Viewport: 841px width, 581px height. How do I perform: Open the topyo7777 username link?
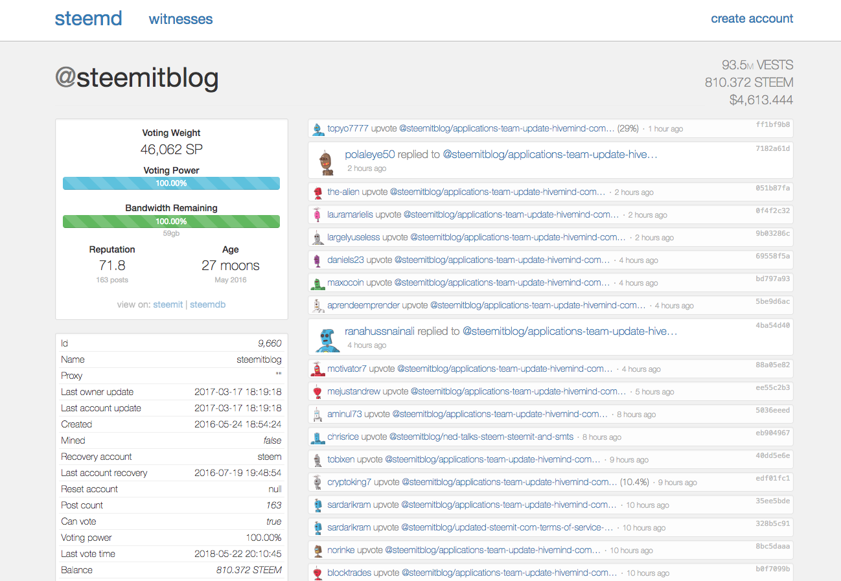click(348, 128)
